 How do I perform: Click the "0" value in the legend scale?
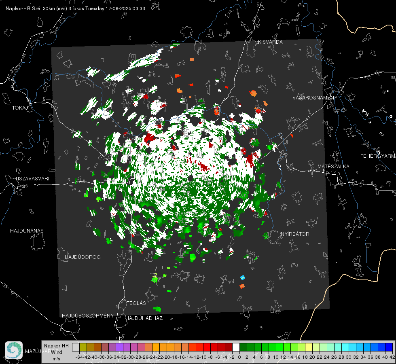239,357
